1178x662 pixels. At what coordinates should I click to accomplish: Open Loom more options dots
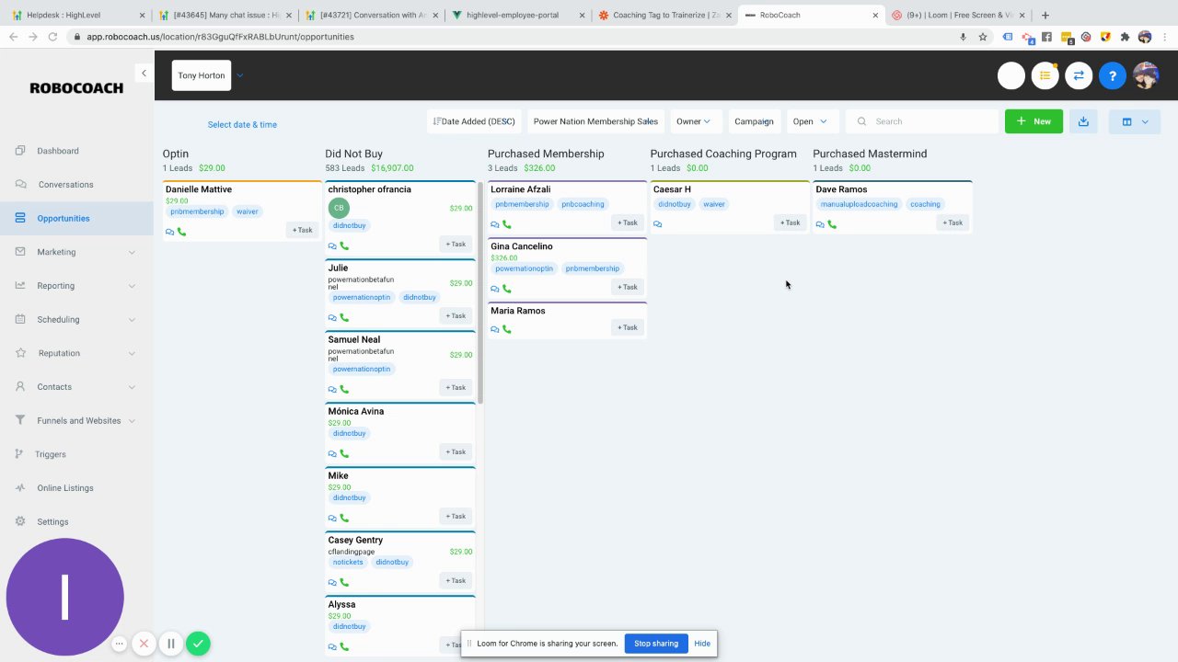click(119, 645)
